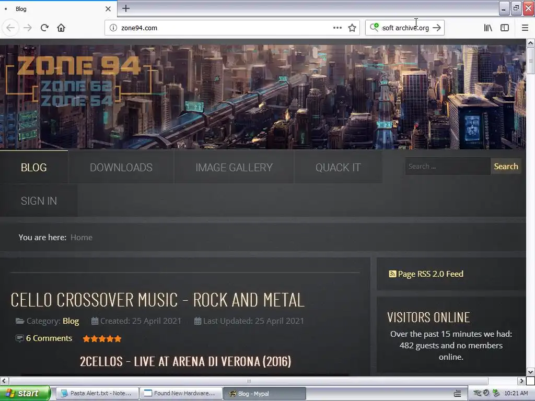535x401 pixels.
Task: Click the search engine magnifier icon
Action: [374, 27]
